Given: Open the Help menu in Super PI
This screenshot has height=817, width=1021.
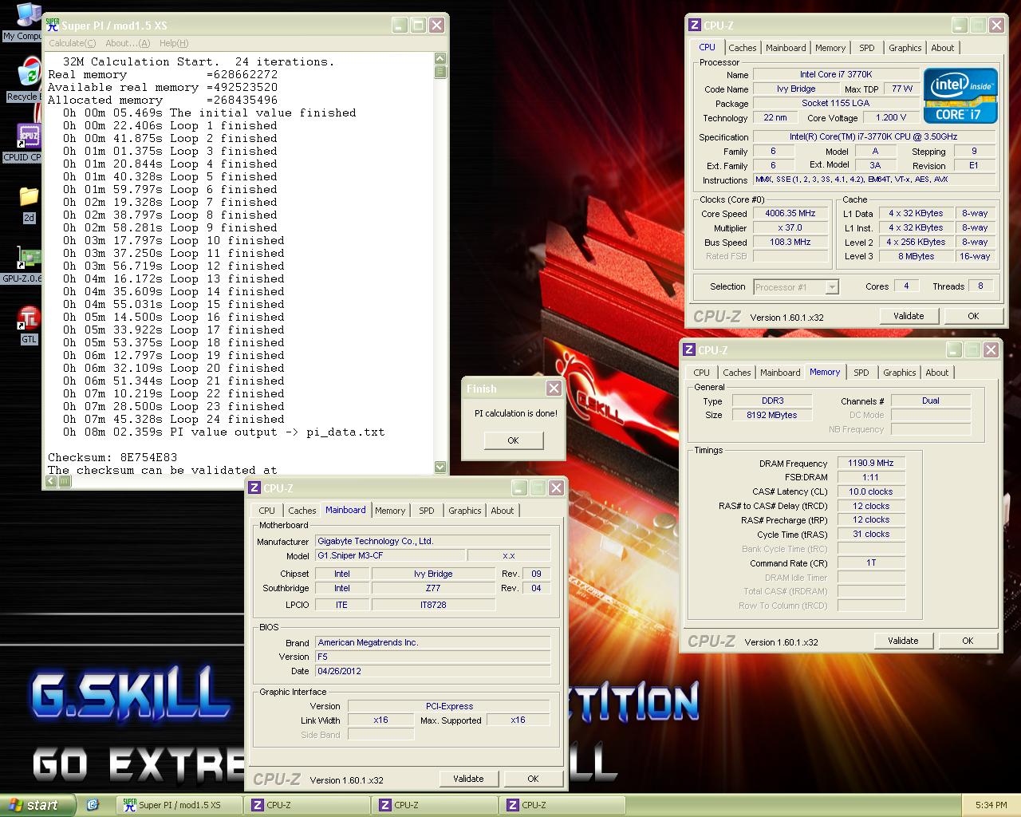Looking at the screenshot, I should (x=174, y=43).
